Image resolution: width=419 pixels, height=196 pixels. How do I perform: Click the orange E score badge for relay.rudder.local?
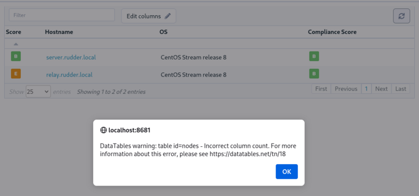[16, 73]
